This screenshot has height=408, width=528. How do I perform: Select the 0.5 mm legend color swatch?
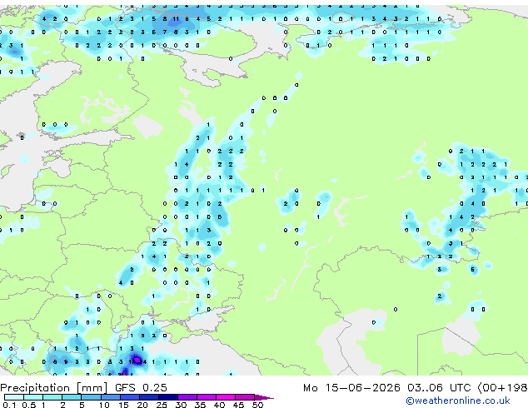33,397
